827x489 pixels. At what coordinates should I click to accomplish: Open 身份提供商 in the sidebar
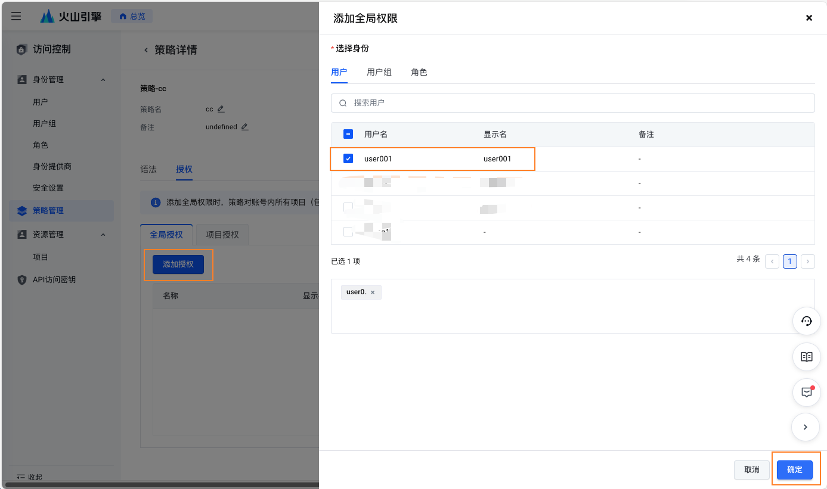[52, 166]
